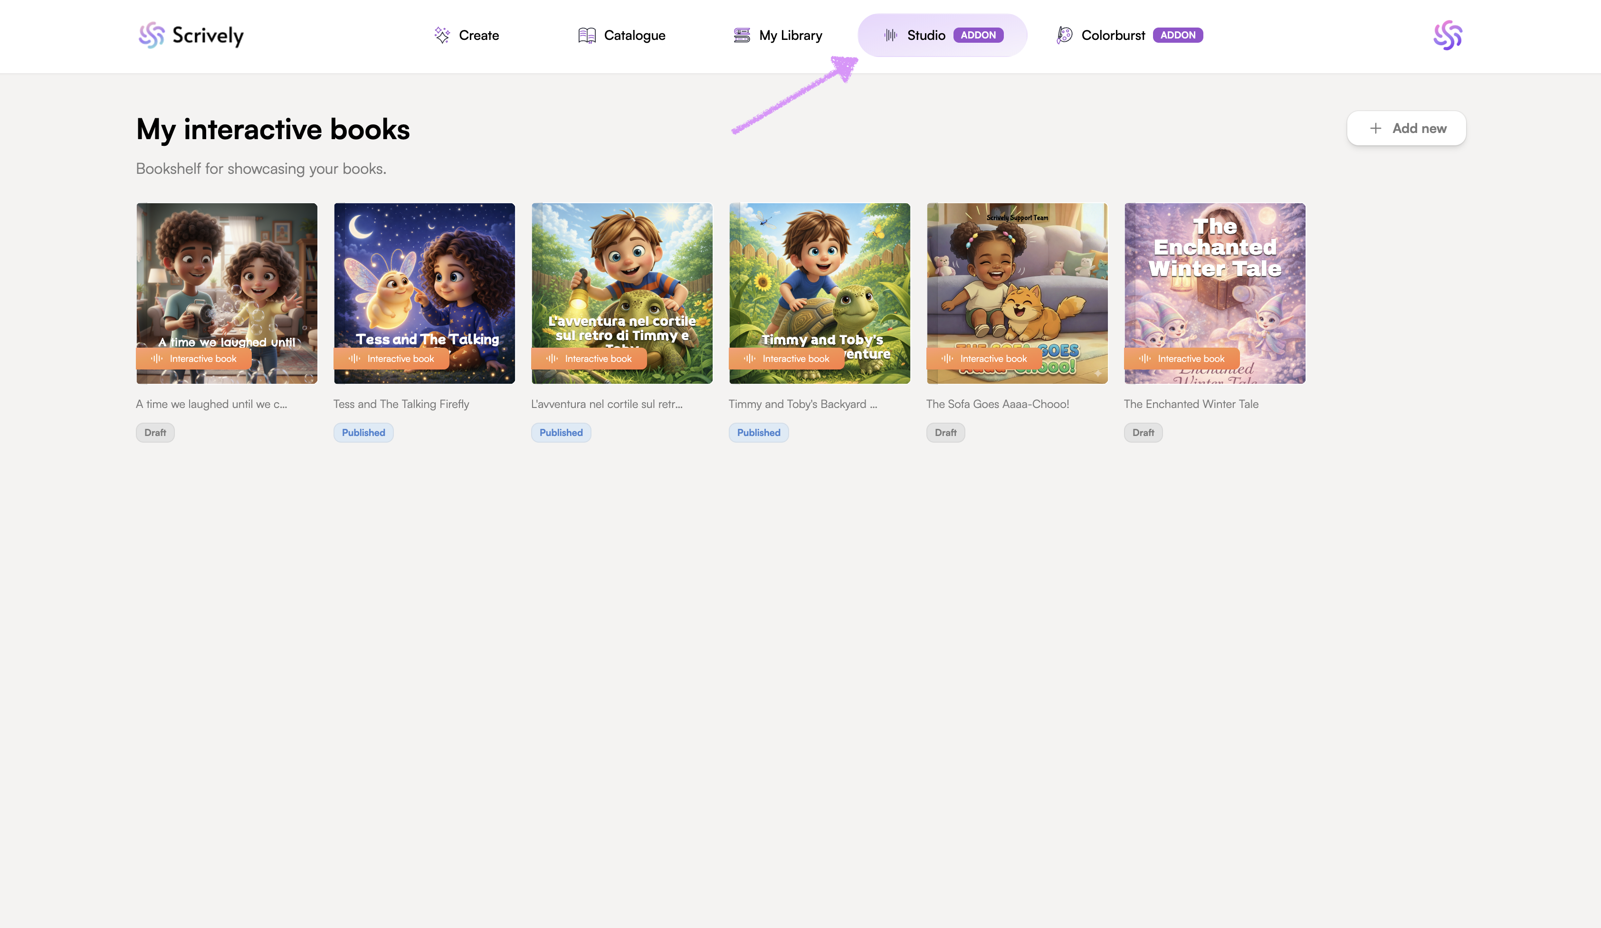The height and width of the screenshot is (928, 1601).
Task: Click the open book Catalogue icon
Action: [586, 35]
